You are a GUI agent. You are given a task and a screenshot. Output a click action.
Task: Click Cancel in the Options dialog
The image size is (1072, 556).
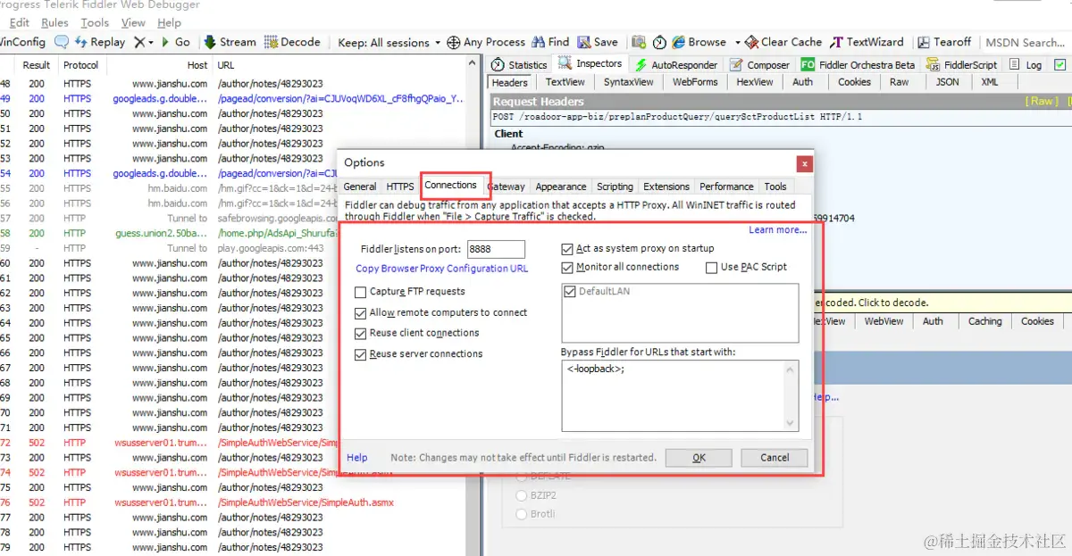point(775,458)
